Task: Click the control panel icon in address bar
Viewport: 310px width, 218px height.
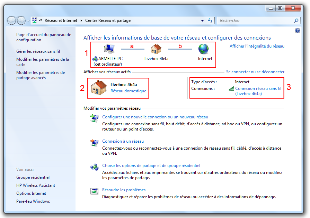Action: pos(35,20)
